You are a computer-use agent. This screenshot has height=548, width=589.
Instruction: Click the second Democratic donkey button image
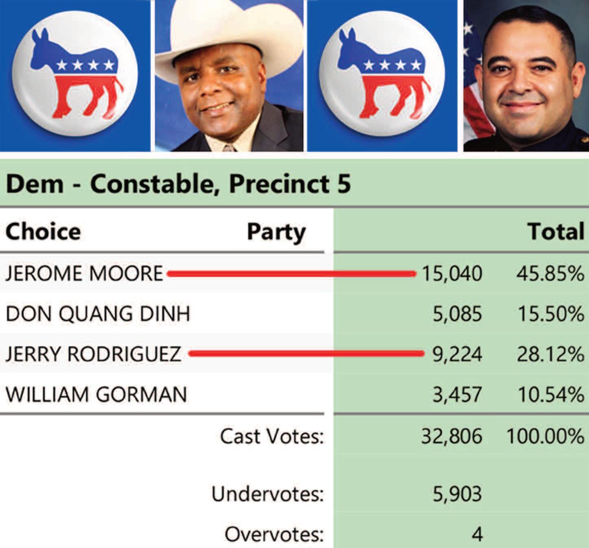click(382, 76)
